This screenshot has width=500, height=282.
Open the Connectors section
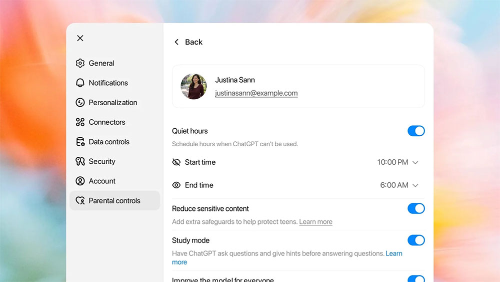(x=115, y=122)
